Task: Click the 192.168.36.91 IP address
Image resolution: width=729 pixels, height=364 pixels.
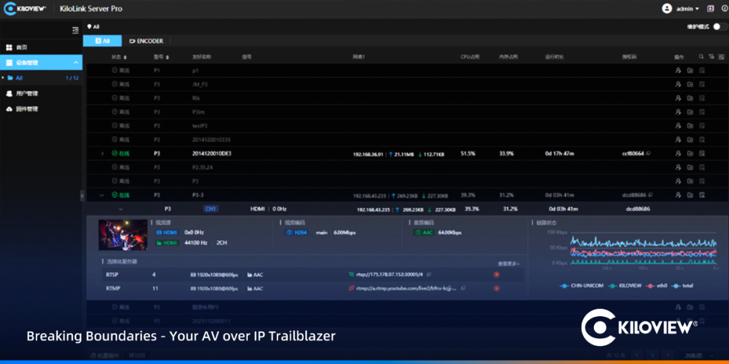Action: [369, 154]
